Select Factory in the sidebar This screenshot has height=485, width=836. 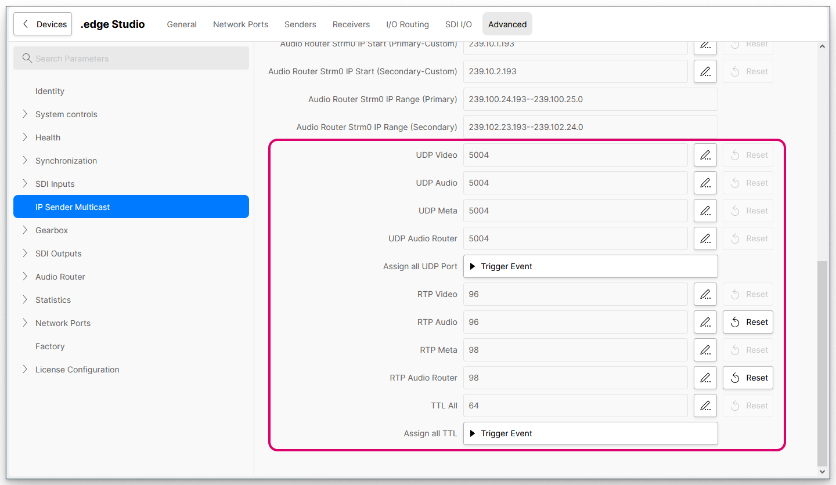(50, 346)
